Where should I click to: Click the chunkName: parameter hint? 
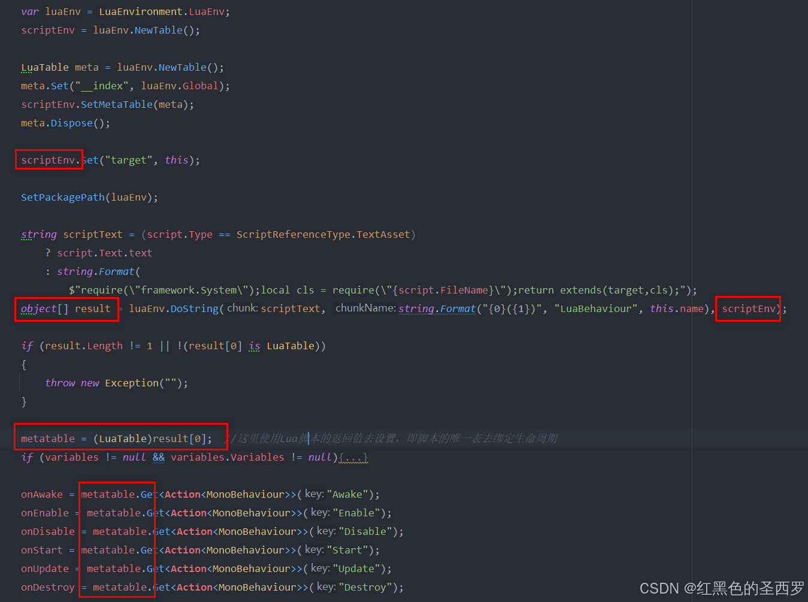click(365, 308)
